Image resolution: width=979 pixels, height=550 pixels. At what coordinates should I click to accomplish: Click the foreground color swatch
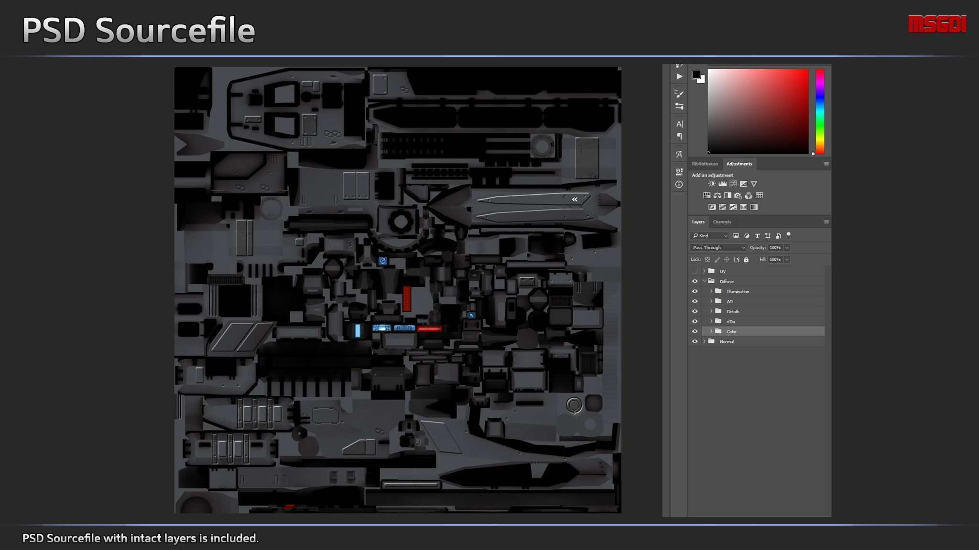coord(696,74)
